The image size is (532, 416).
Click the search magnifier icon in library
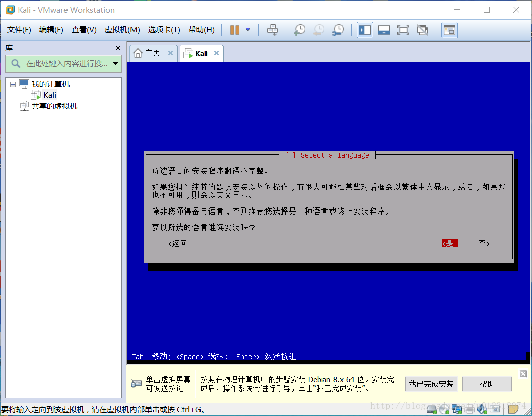pyautogui.click(x=16, y=63)
